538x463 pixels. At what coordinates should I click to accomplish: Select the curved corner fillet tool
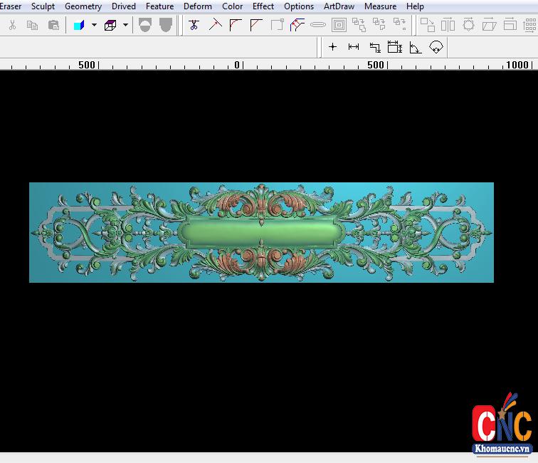point(236,25)
